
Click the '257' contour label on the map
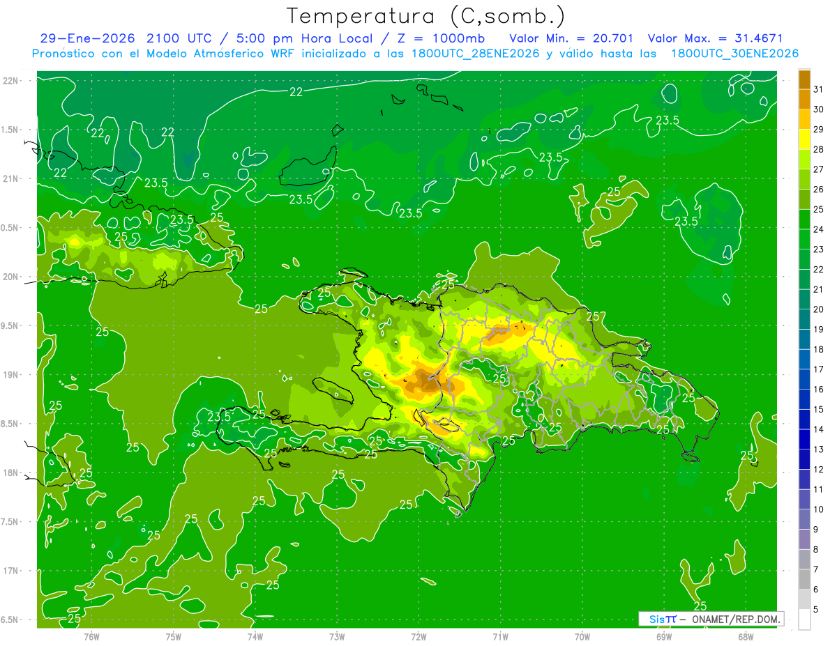click(x=595, y=316)
